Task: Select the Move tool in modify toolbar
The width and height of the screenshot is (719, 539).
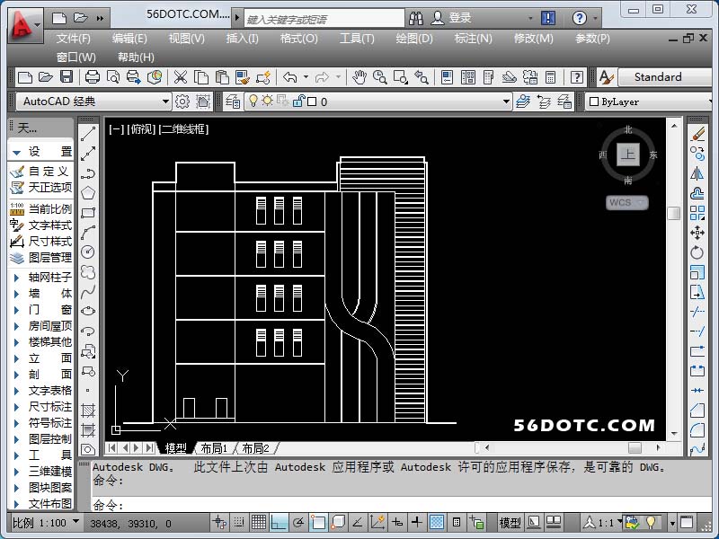Action: (x=697, y=233)
